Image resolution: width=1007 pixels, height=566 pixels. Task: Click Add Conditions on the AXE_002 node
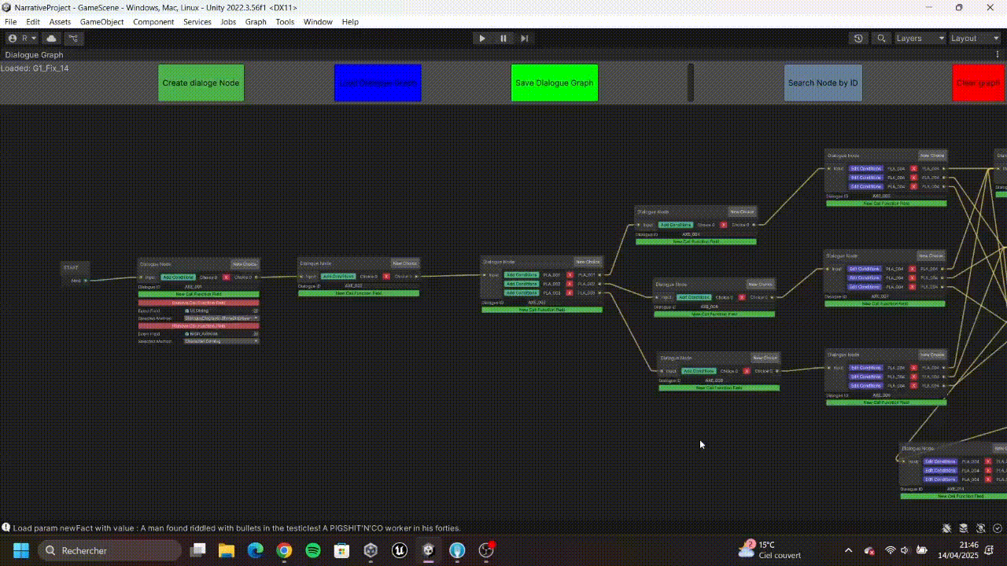(x=338, y=277)
